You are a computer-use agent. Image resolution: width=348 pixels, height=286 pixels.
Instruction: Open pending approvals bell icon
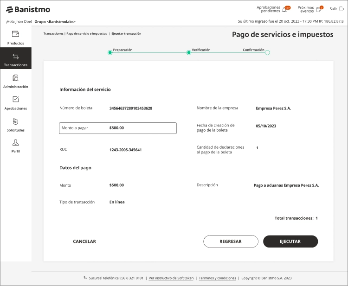point(284,10)
